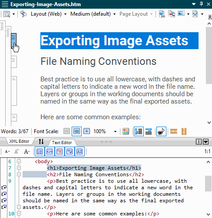Viewport: 212px width, 218px height.
Task: Click the Text Editor vertical scrollbar thumb
Action: tap(208, 184)
